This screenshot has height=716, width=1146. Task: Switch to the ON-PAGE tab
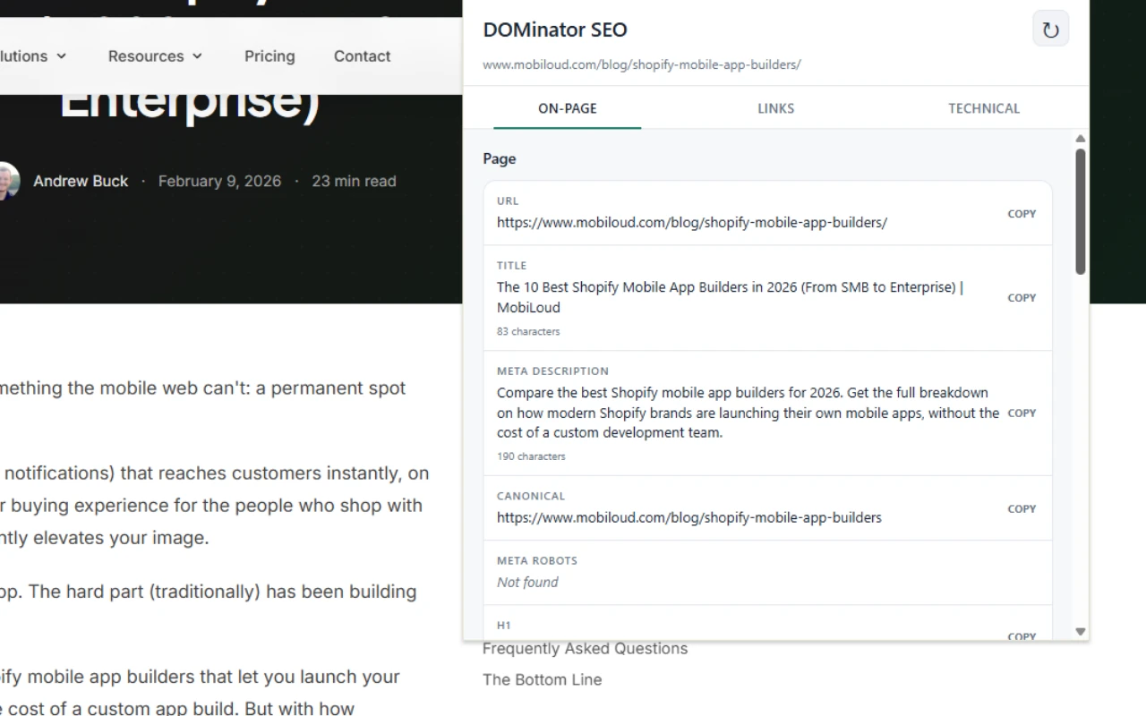(567, 108)
